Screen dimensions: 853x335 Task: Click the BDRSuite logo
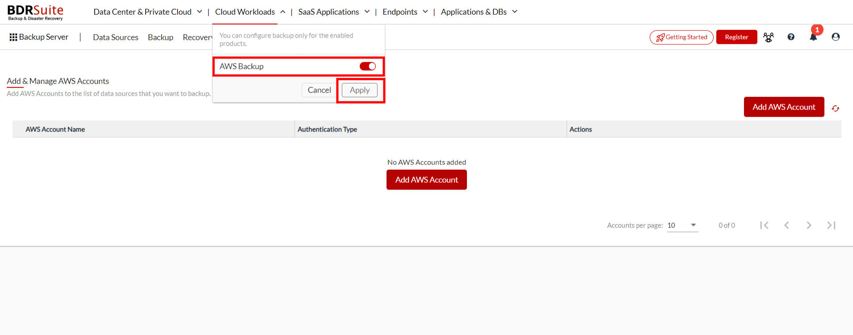pos(35,13)
